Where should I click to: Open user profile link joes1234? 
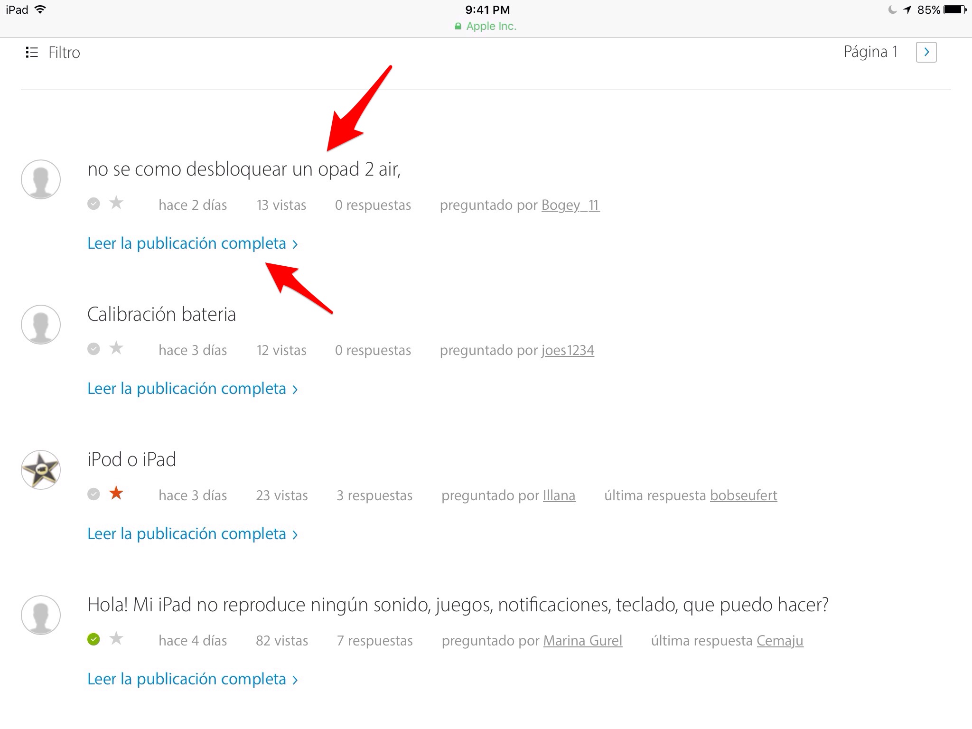tap(568, 350)
